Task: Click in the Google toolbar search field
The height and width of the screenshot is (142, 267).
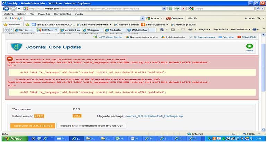Action: tap(83, 18)
